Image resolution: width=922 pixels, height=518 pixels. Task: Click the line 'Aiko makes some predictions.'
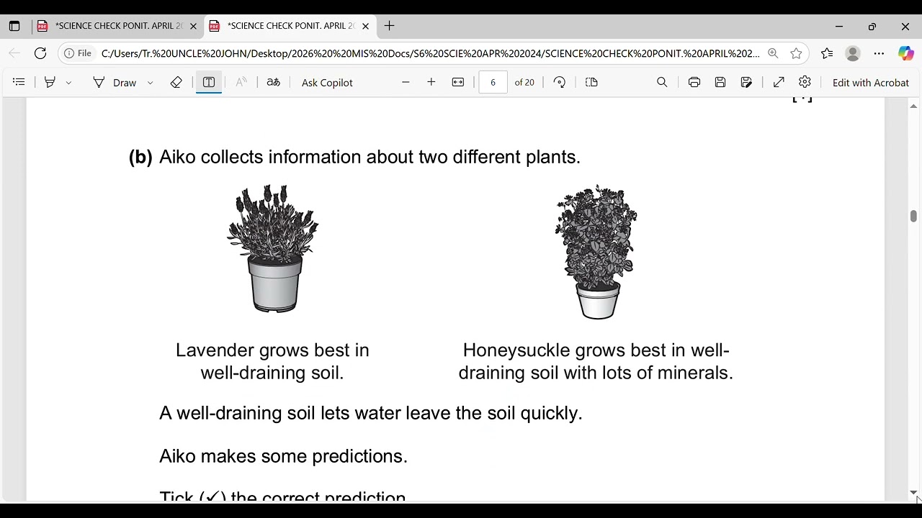283,456
